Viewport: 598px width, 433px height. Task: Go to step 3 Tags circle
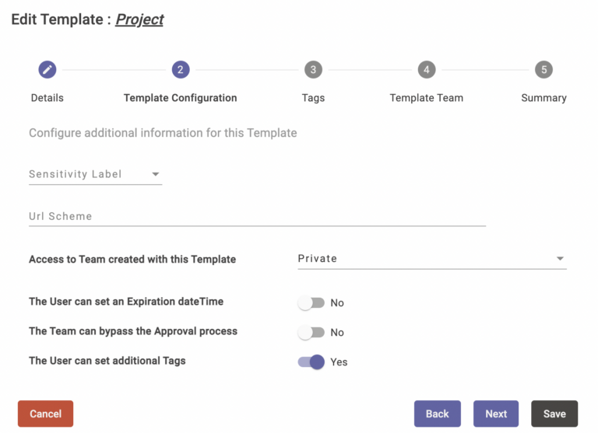[313, 70]
